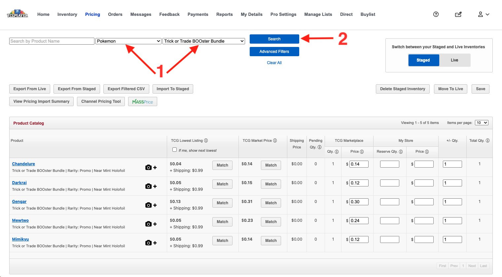
Task: Click Import To Staged button
Action: [173, 89]
